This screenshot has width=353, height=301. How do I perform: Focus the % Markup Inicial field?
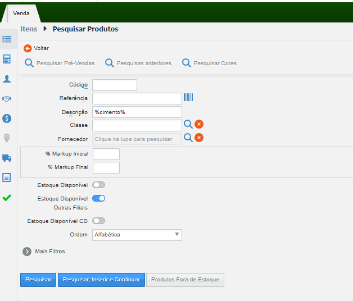tap(106, 154)
